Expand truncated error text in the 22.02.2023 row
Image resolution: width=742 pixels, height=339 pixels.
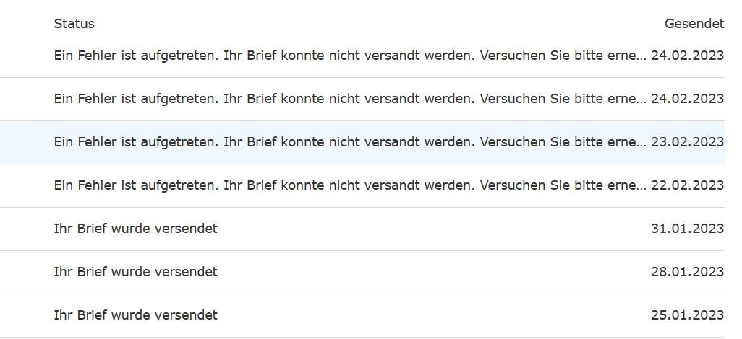point(350,185)
